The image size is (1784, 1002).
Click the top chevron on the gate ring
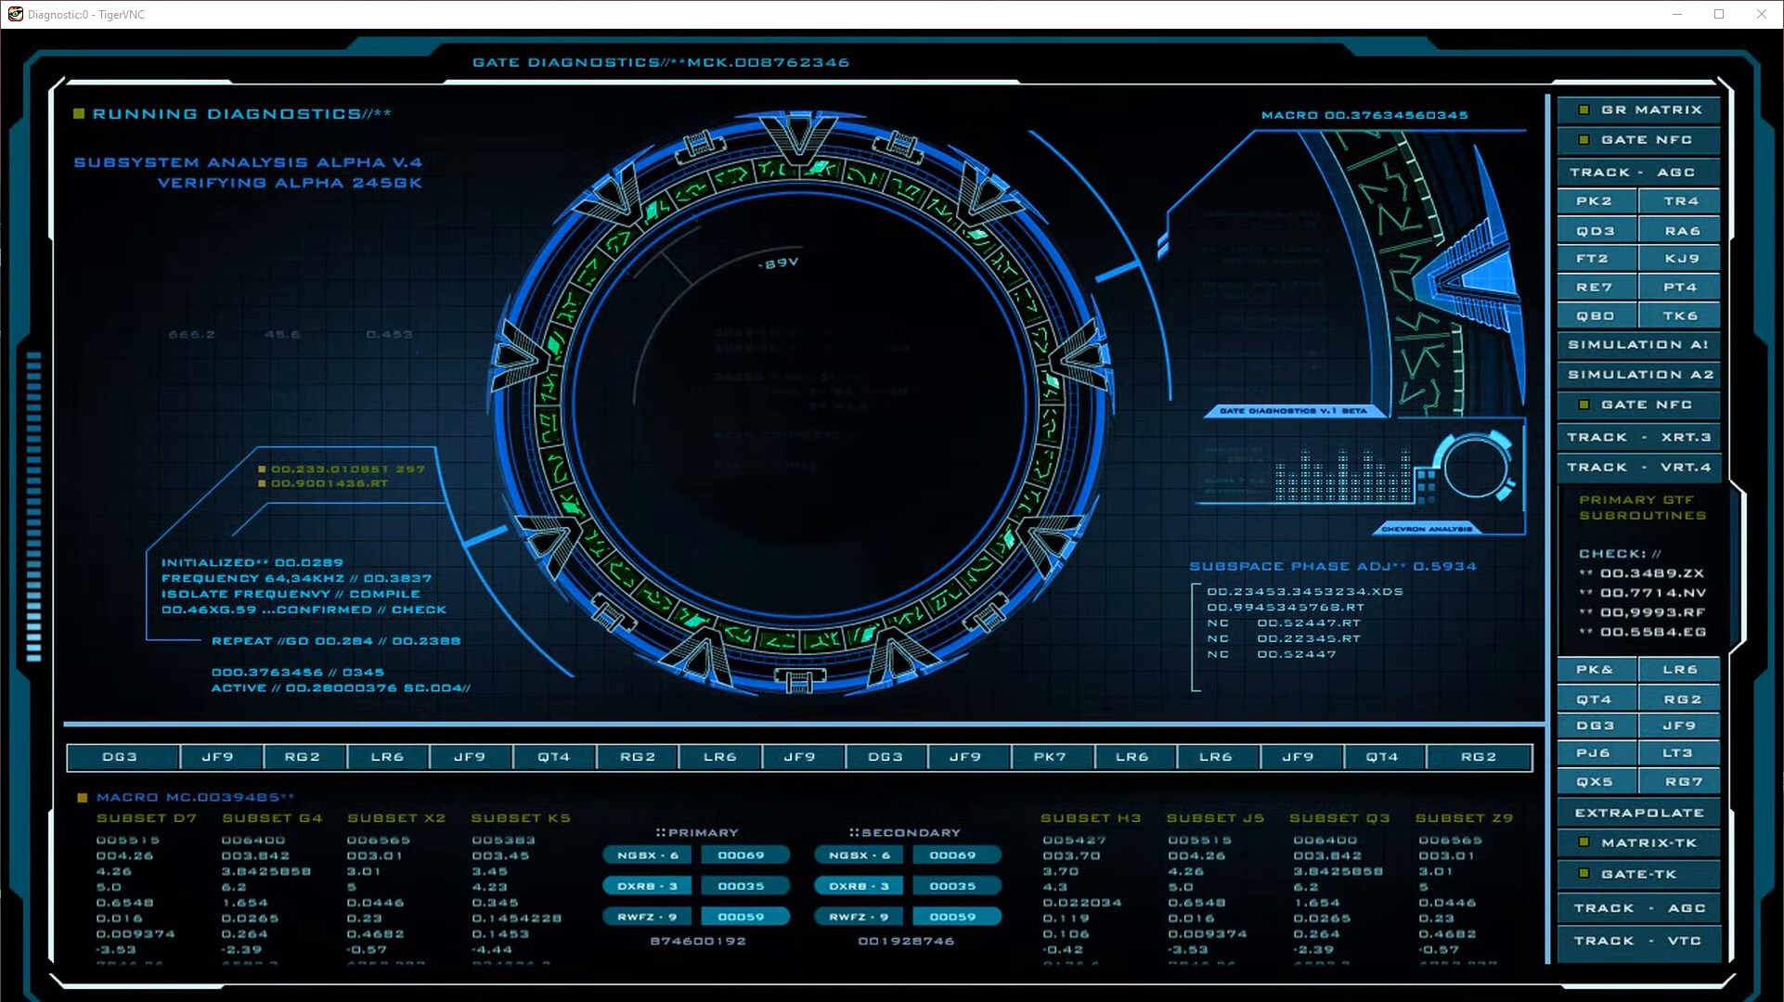[x=797, y=137]
